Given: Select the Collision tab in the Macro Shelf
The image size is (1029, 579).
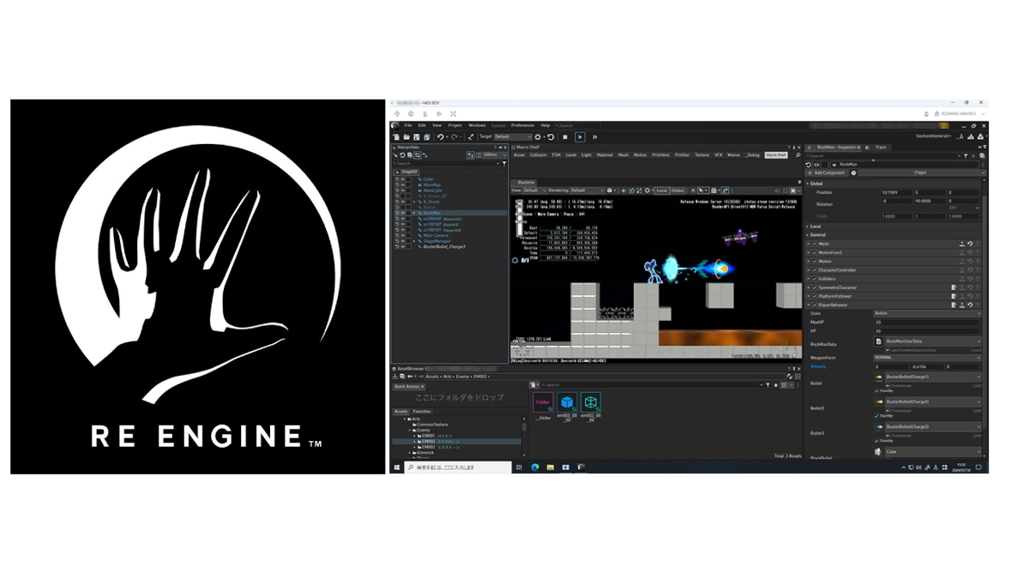Looking at the screenshot, I should 539,154.
